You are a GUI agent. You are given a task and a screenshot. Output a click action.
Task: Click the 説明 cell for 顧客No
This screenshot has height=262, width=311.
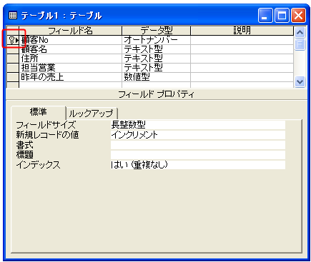click(x=242, y=40)
